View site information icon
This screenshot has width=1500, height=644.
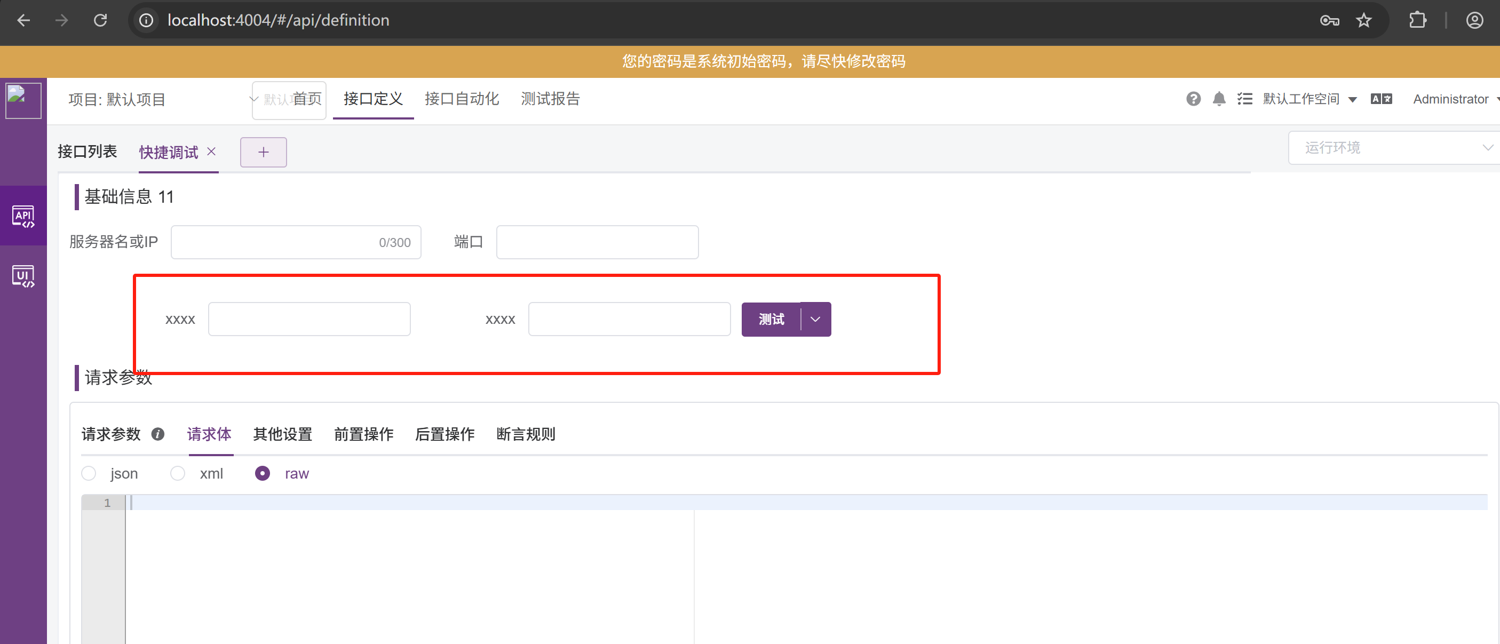coord(146,20)
